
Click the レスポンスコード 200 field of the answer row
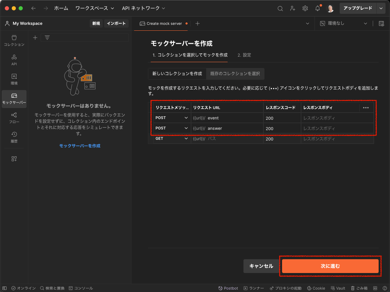282,128
